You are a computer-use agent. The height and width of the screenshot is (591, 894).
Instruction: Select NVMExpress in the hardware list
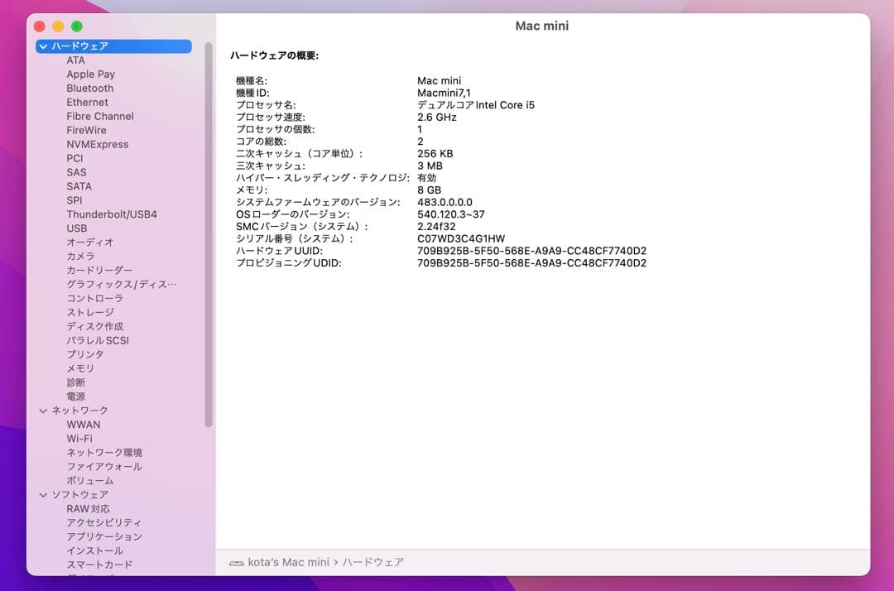click(x=97, y=144)
